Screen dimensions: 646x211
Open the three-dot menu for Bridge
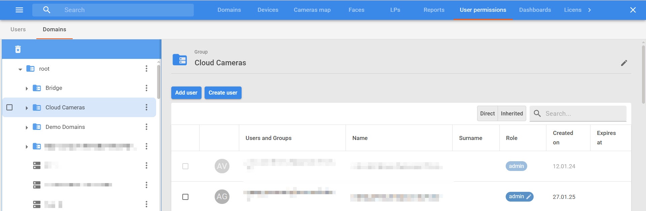click(146, 88)
